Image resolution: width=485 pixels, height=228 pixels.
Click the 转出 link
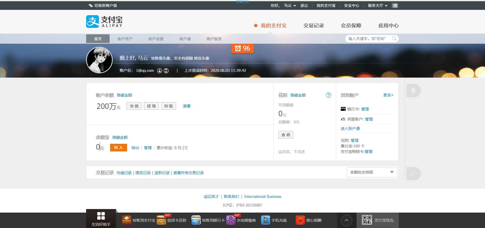click(x=135, y=148)
